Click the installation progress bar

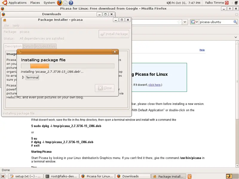pyautogui.click(x=68, y=66)
